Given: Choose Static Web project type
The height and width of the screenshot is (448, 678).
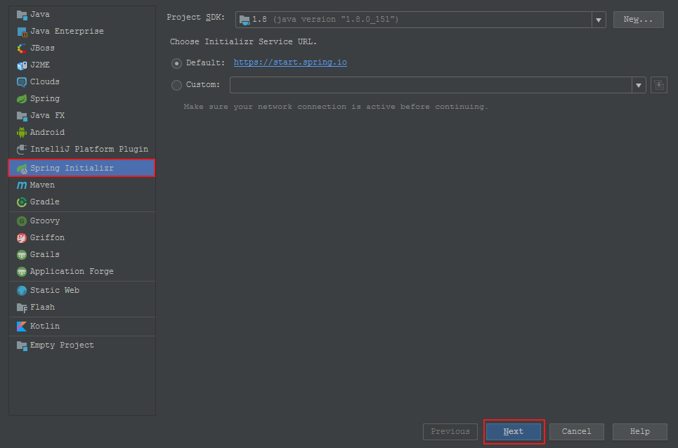Looking at the screenshot, I should (55, 291).
